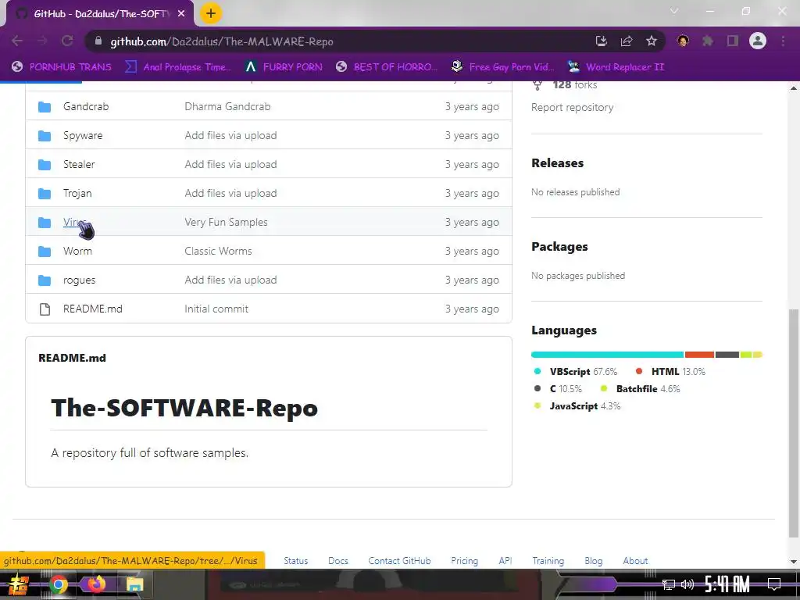Open the Blog footer link
This screenshot has height=600, width=800.
594,561
